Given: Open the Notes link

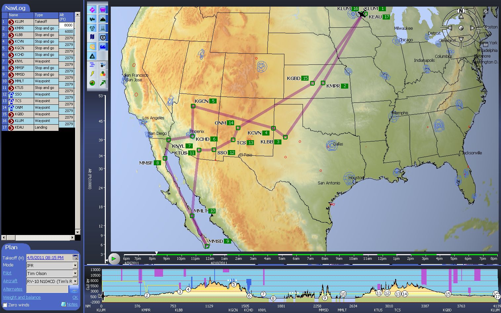Looking at the screenshot, I should [x=72, y=304].
